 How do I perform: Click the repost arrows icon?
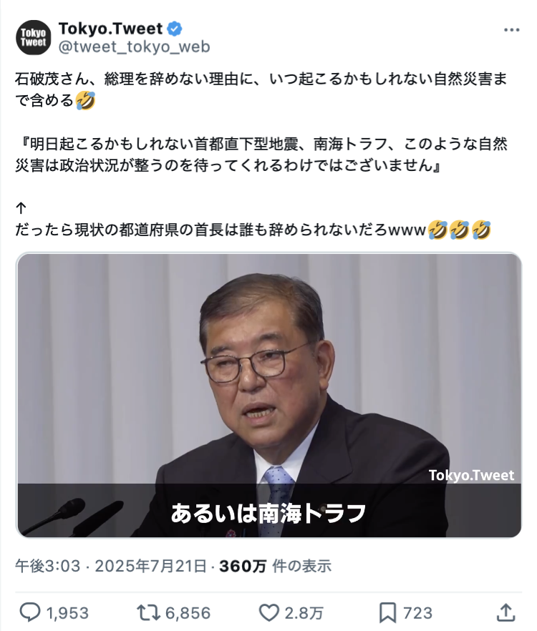coord(149,612)
